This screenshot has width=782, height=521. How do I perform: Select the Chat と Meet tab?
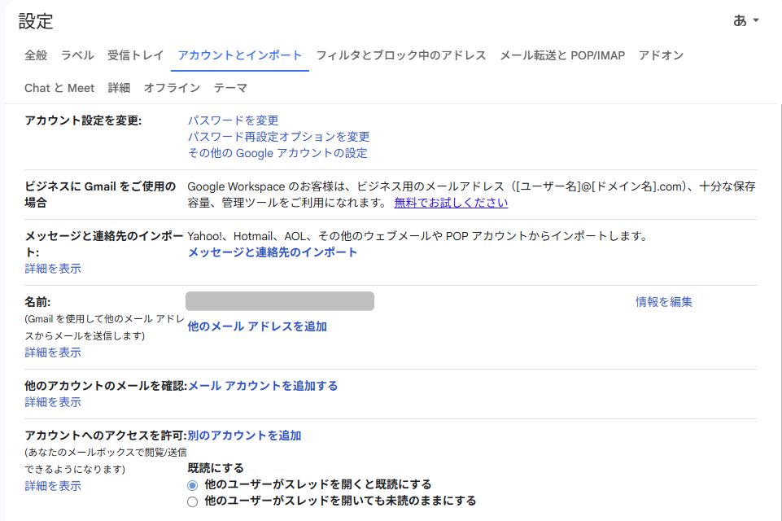tap(59, 87)
